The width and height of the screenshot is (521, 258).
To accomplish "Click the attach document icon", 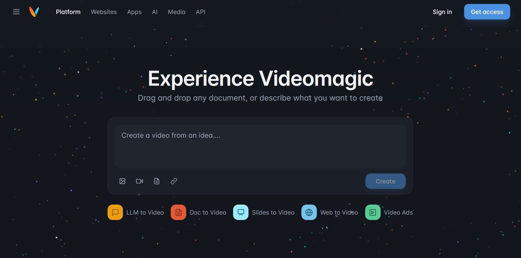I will pyautogui.click(x=157, y=181).
